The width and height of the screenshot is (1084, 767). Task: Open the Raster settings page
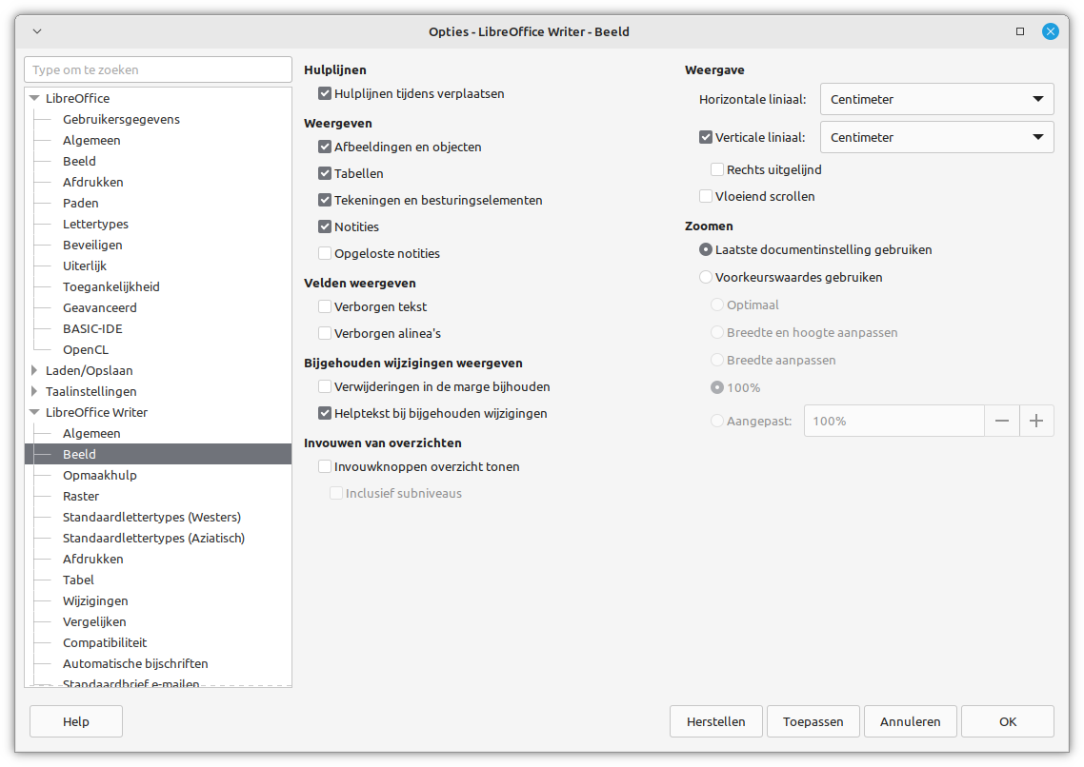(x=81, y=497)
